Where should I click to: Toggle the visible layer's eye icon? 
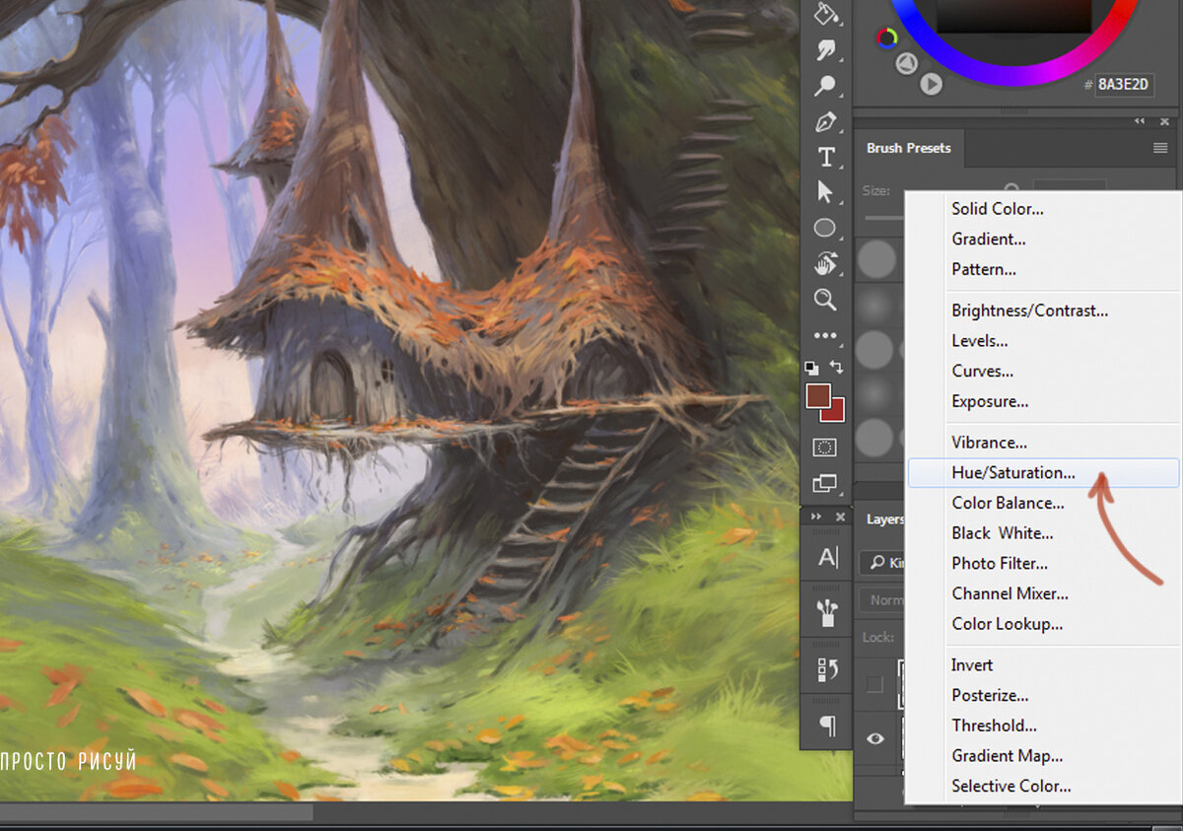pyautogui.click(x=875, y=738)
